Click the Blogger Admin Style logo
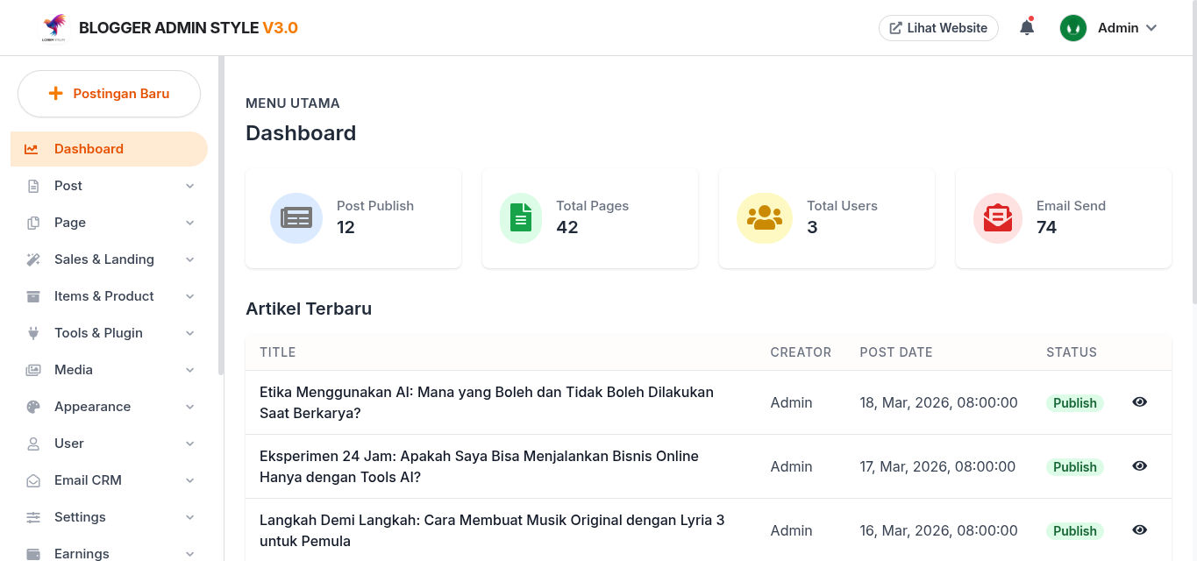1197x561 pixels. tap(53, 27)
